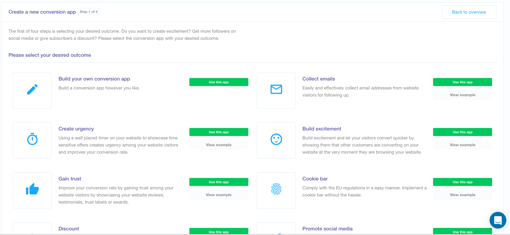View example for Cookie bar
Image resolution: width=510 pixels, height=235 pixels.
(x=462, y=195)
